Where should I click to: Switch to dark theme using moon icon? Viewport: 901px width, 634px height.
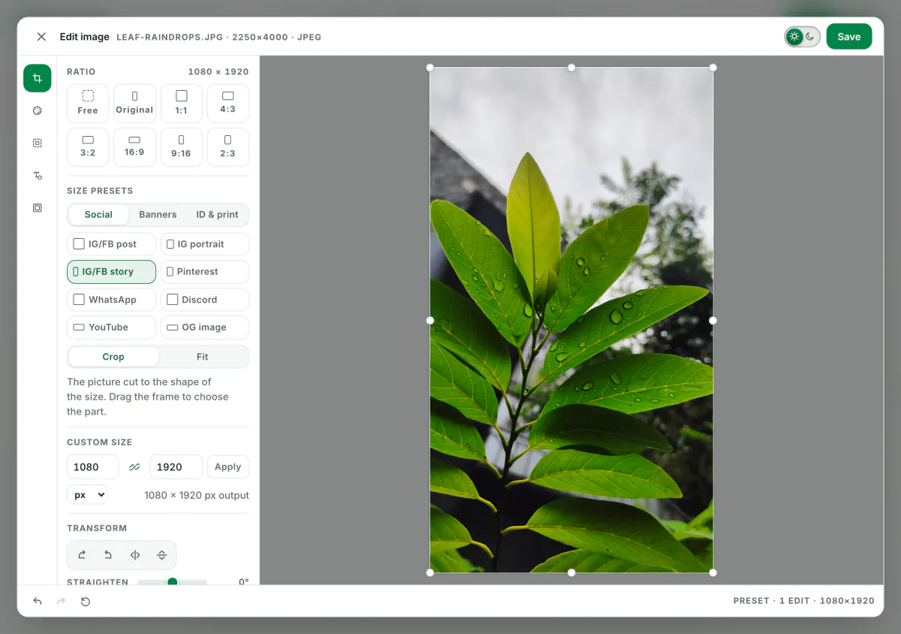click(x=811, y=36)
